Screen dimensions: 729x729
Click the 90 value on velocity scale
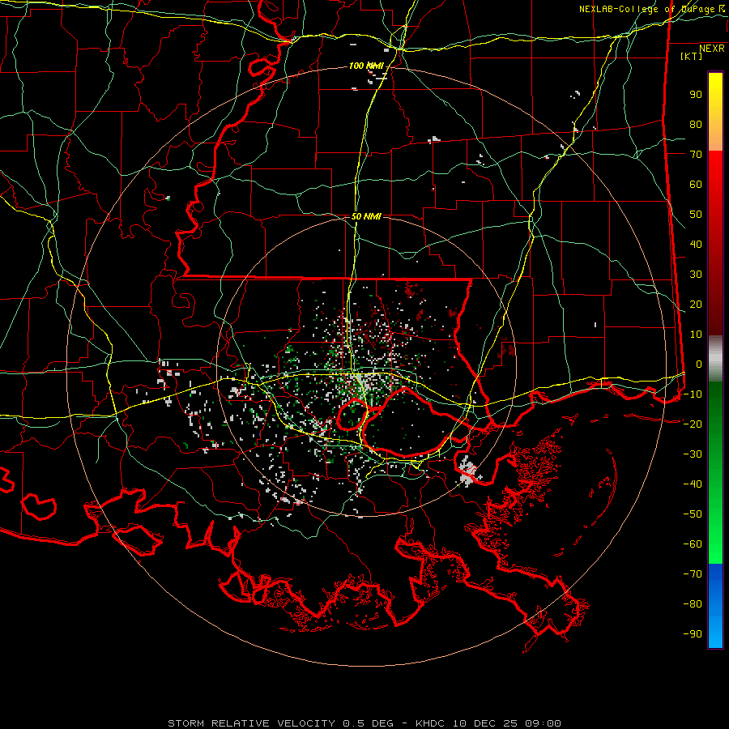click(696, 95)
